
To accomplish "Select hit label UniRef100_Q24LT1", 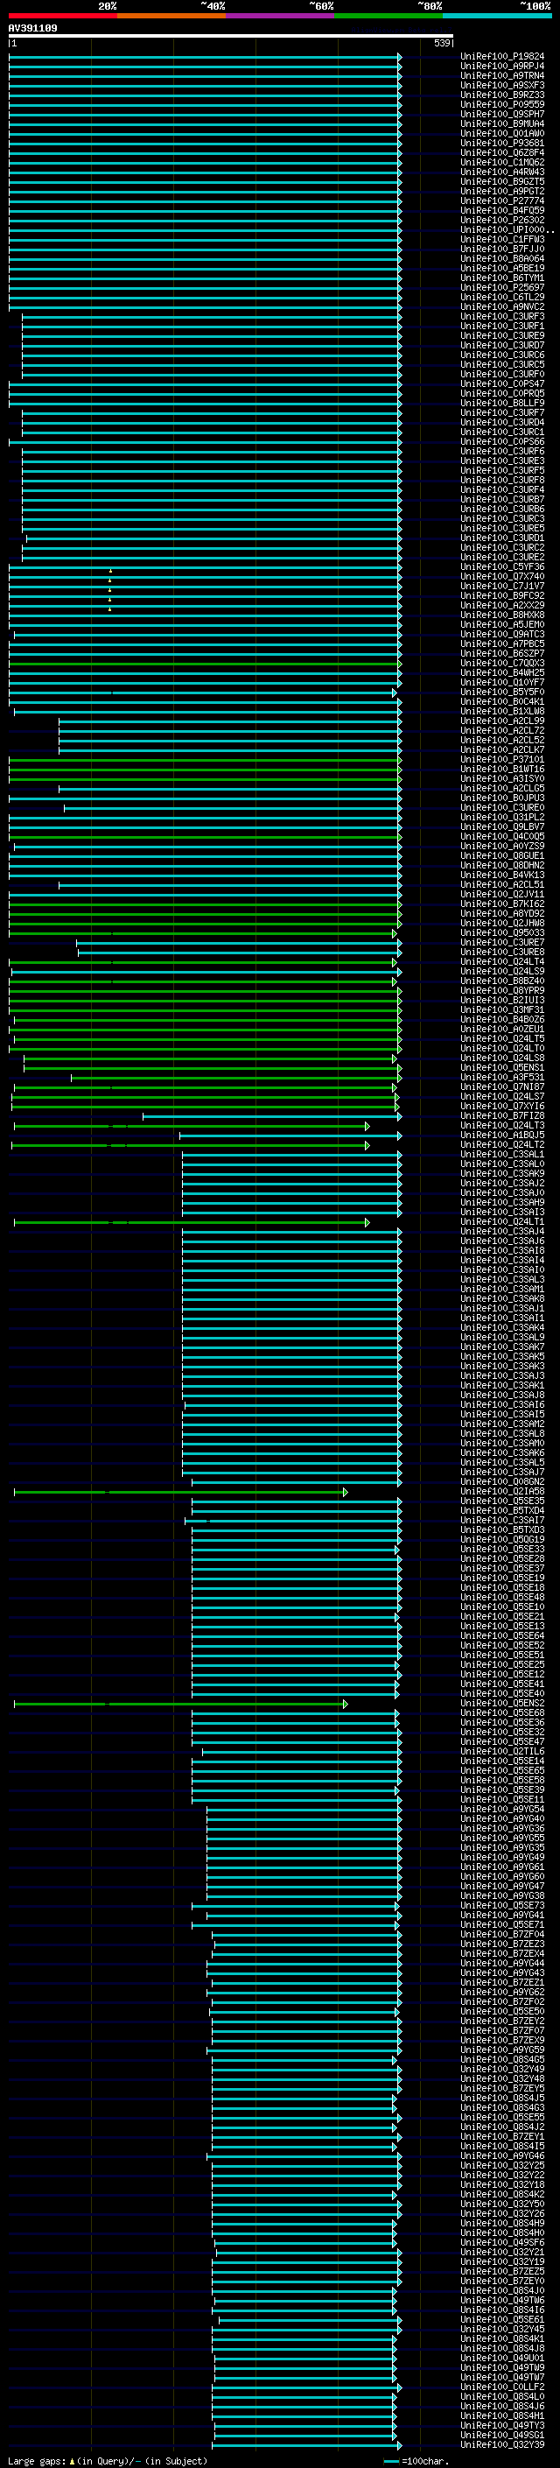I will 502,1221.
